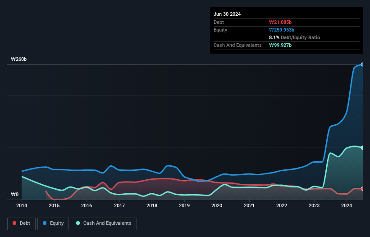Click the red Debt legend dot

[x=14, y=223]
